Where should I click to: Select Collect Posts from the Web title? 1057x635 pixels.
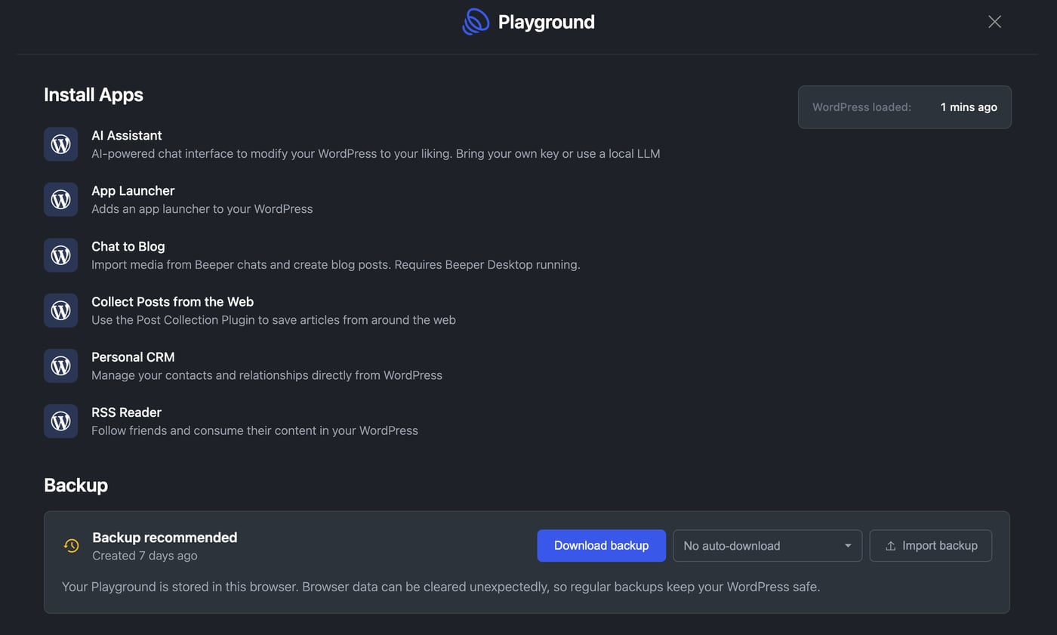(x=172, y=302)
